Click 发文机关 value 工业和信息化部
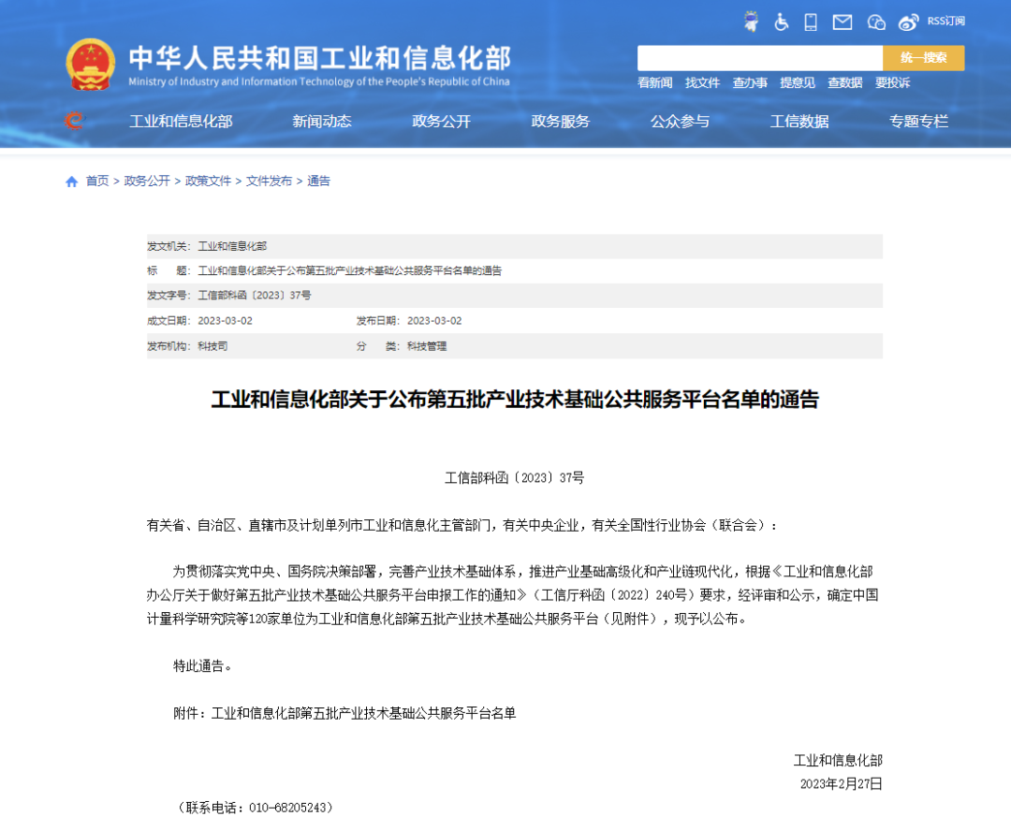The width and height of the screenshot is (1011, 831). click(232, 246)
